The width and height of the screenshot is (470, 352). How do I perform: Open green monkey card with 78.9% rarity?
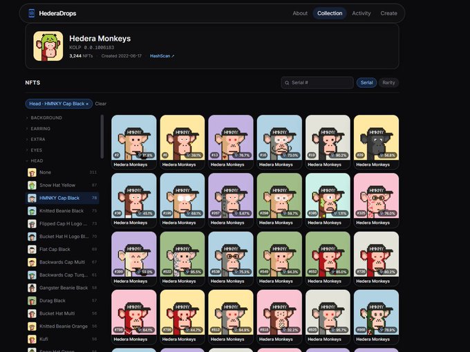[x=376, y=317]
